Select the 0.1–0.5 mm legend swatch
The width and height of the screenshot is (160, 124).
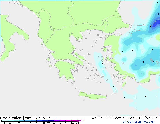[x=4, y=121]
